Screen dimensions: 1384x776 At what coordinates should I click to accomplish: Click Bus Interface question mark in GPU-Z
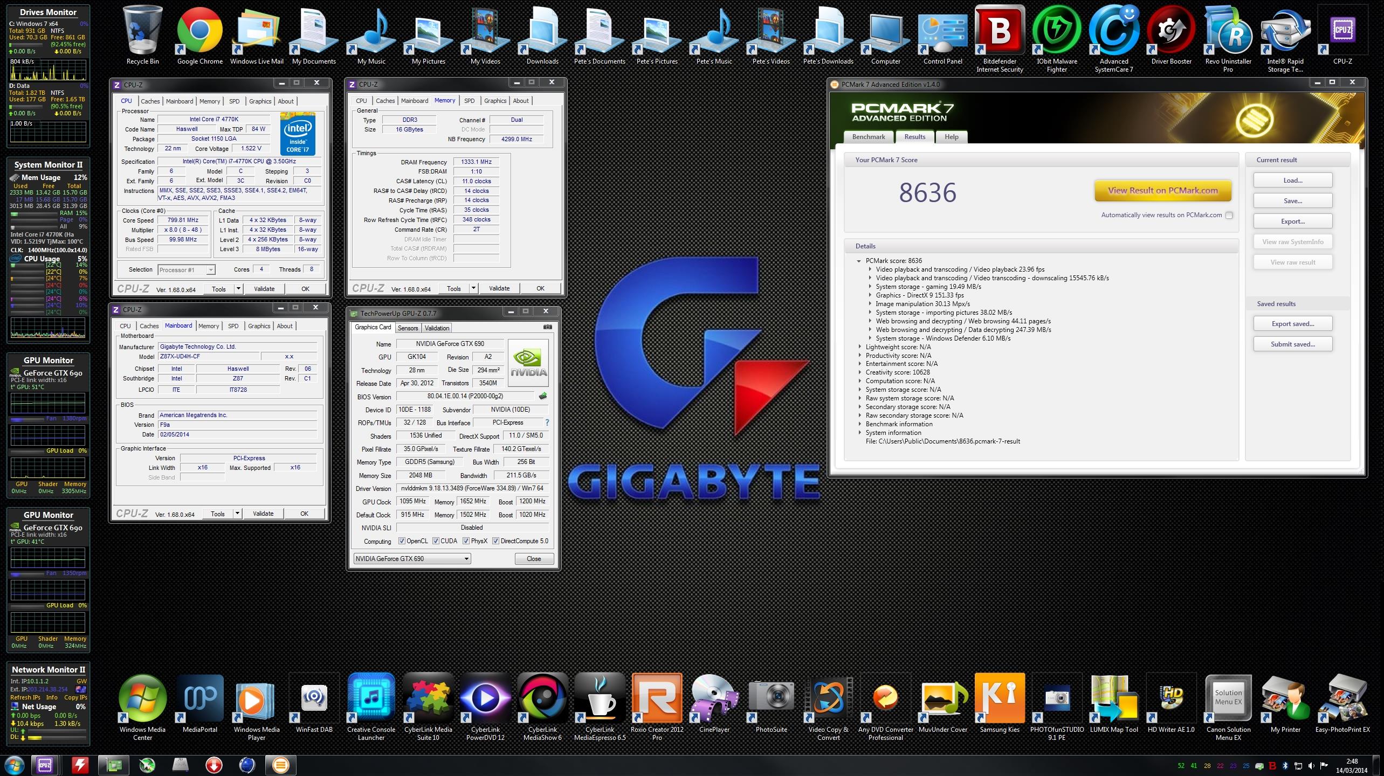click(547, 422)
